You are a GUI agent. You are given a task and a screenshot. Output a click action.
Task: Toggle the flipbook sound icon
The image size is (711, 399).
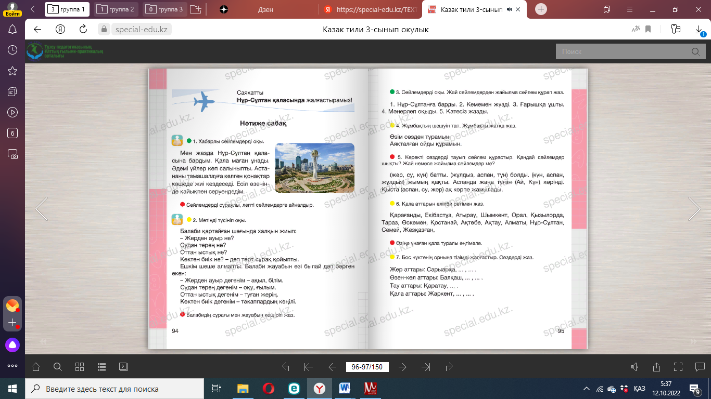(634, 367)
